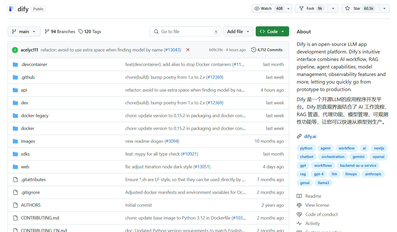Expand the Watch notifications dropdown arrow
Image resolution: width=397 pixels, height=232 pixels.
[288, 9]
